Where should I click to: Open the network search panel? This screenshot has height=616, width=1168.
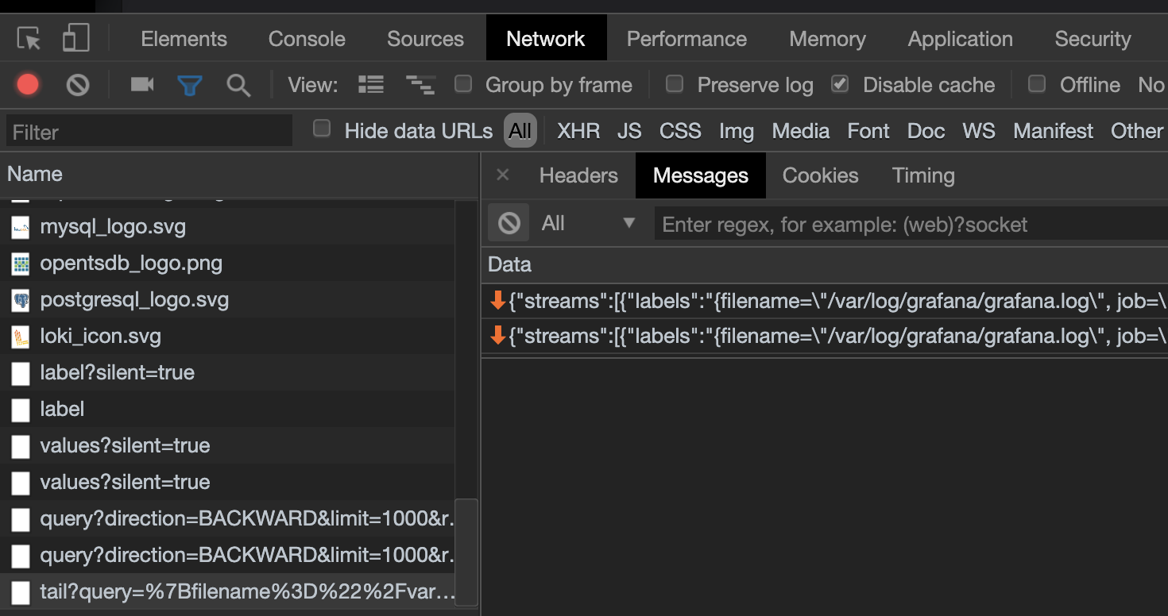(x=238, y=85)
